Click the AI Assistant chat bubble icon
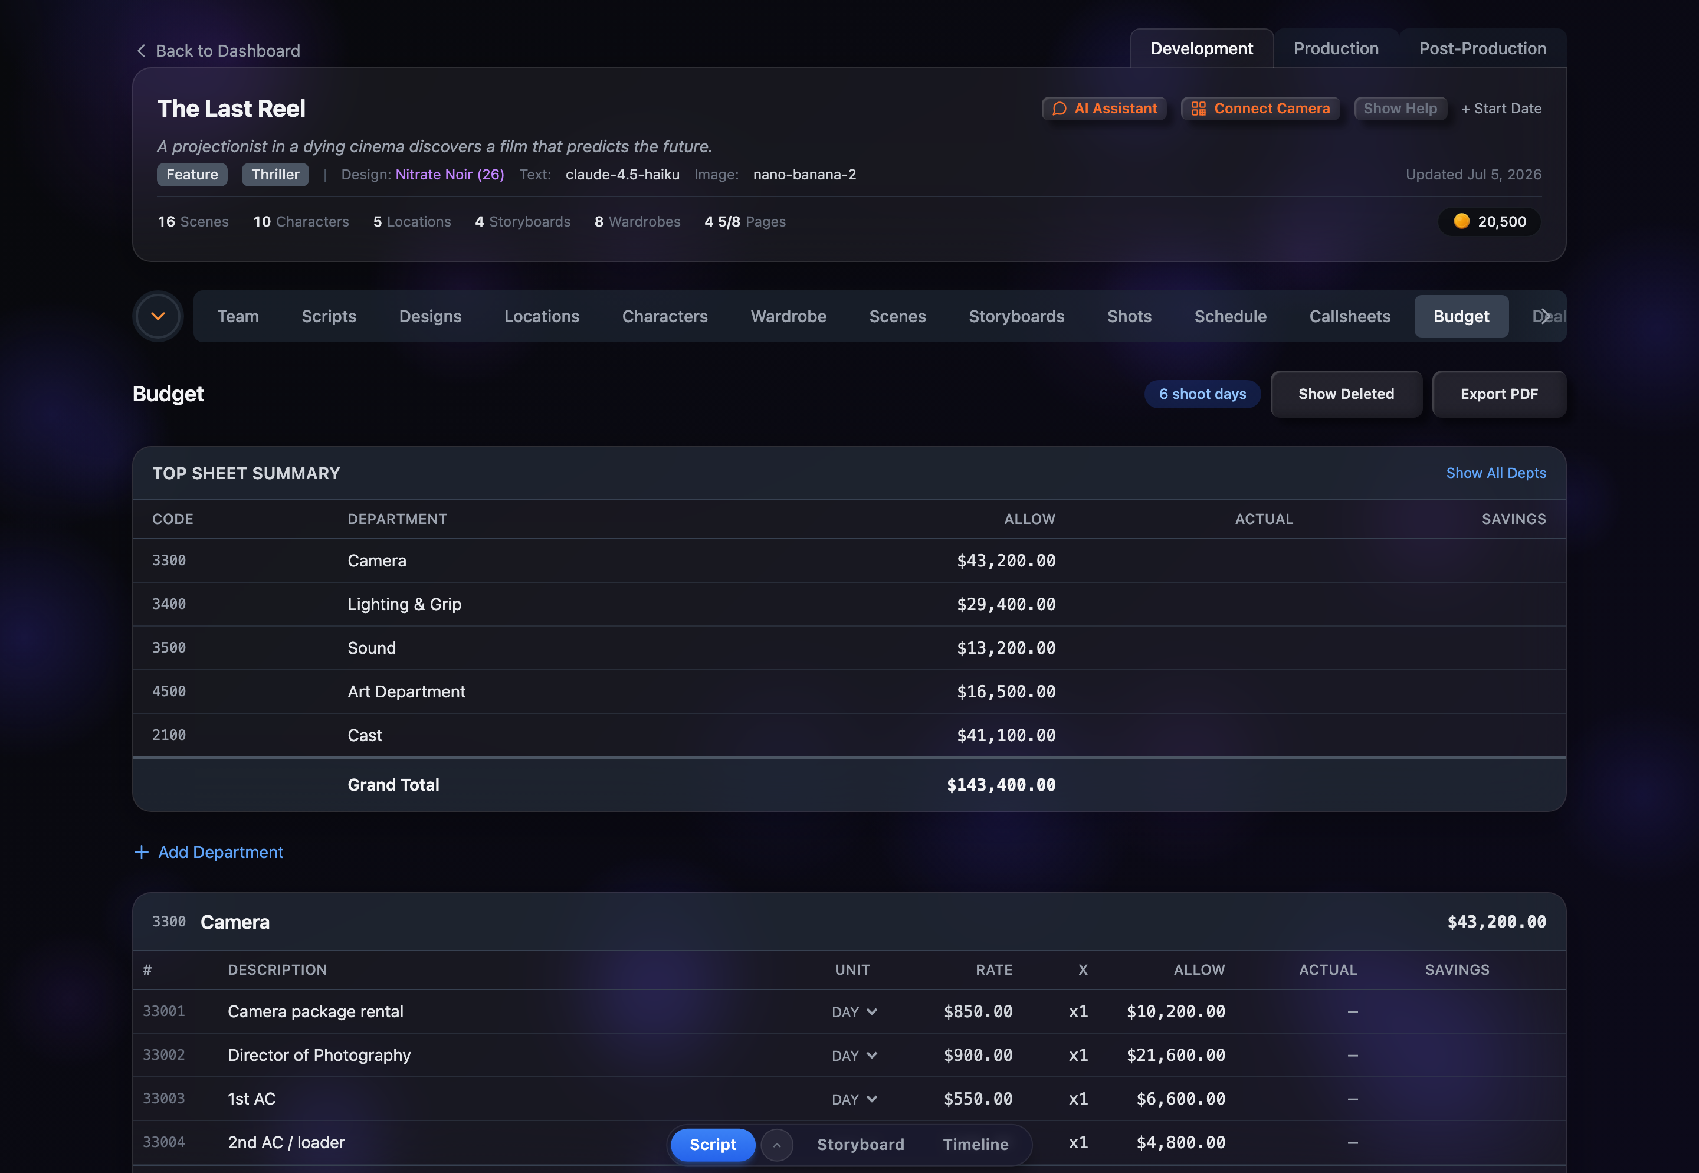Viewport: 1699px width, 1173px height. (x=1059, y=109)
